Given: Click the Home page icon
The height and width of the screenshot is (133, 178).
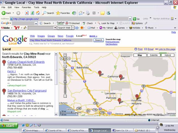Looking at the screenshot, I should 38,13.
